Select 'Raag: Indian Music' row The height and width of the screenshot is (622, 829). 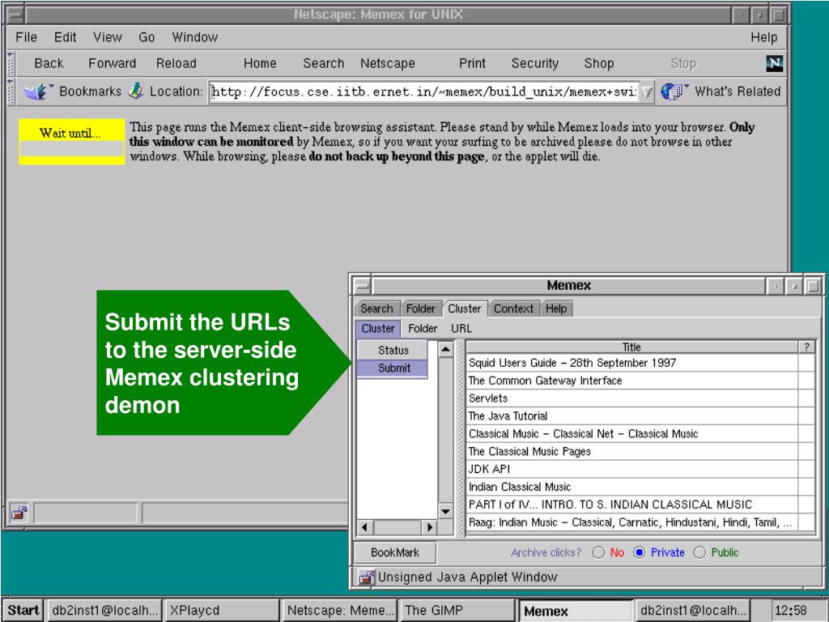click(x=631, y=522)
